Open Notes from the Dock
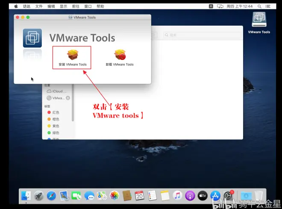The image size is (282, 209). (x=165, y=196)
